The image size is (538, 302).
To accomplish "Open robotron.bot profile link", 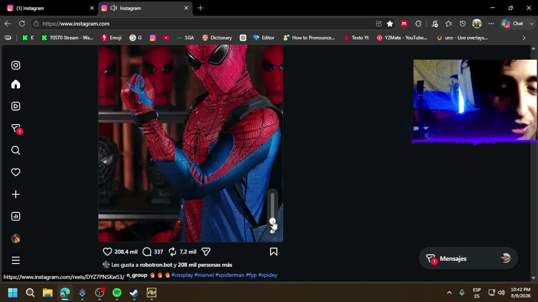I will tap(156, 265).
